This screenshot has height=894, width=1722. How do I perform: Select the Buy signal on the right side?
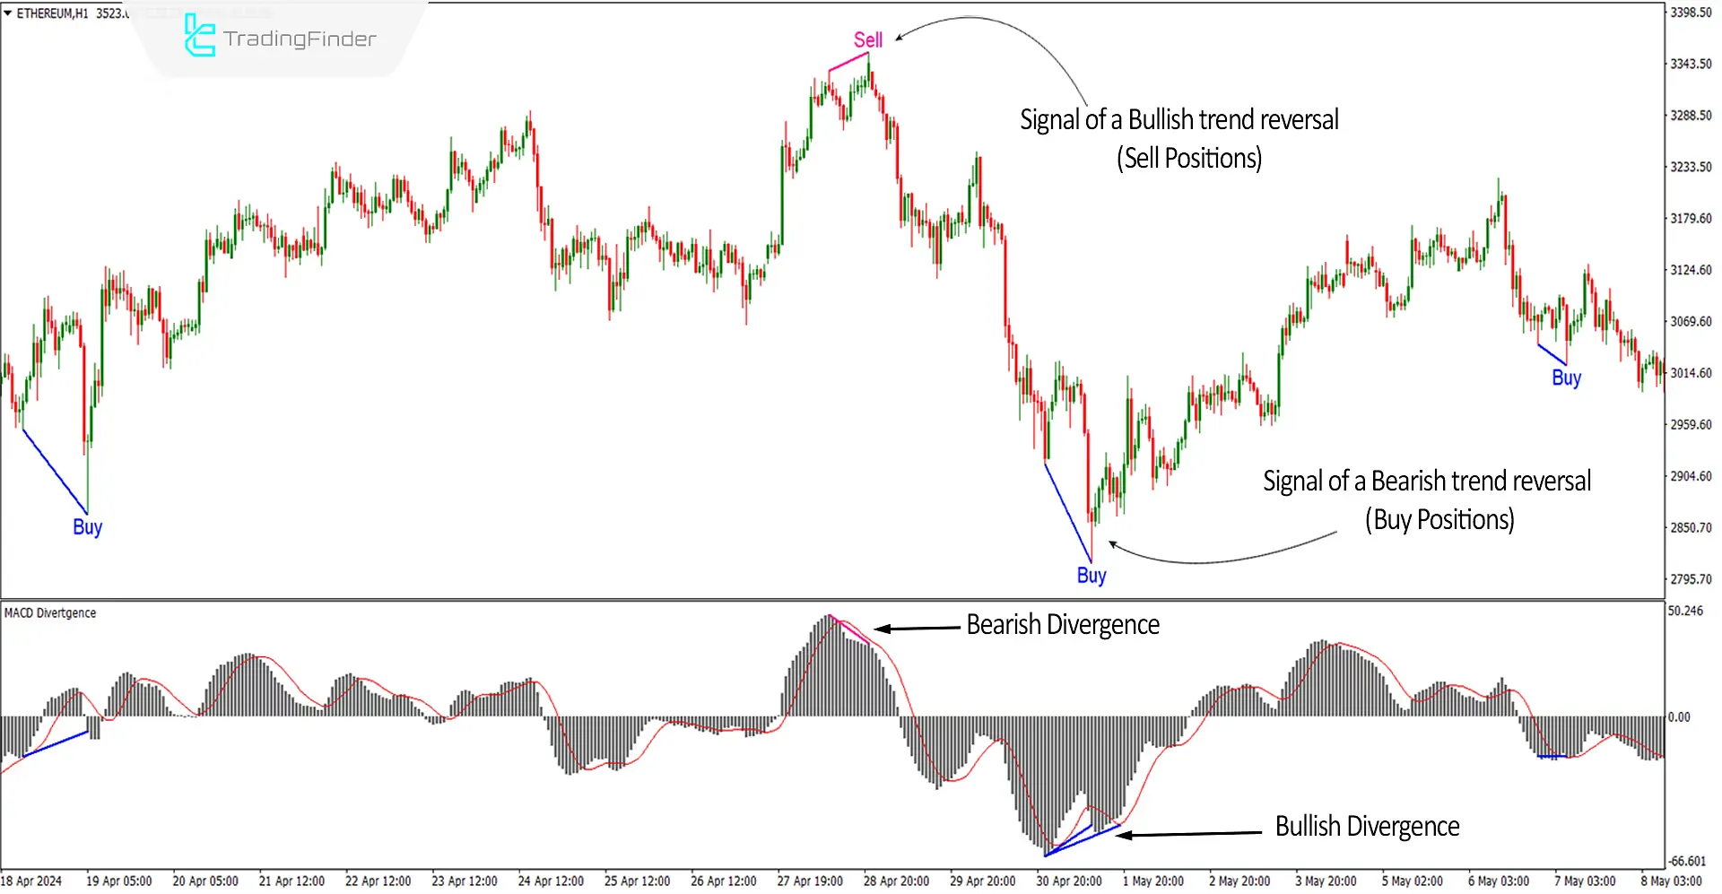tap(1566, 378)
